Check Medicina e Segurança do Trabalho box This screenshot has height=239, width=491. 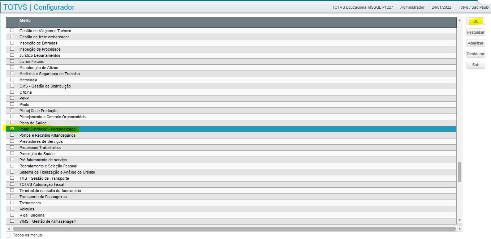(12, 73)
